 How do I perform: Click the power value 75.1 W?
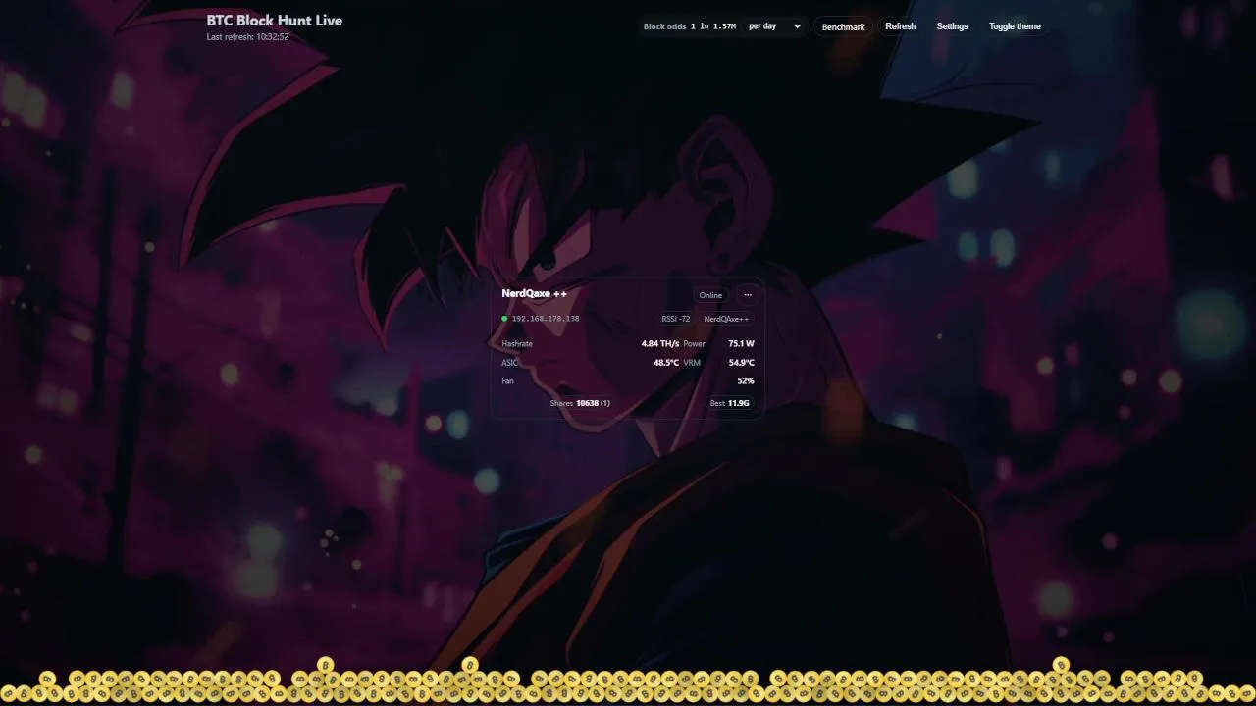742,344
